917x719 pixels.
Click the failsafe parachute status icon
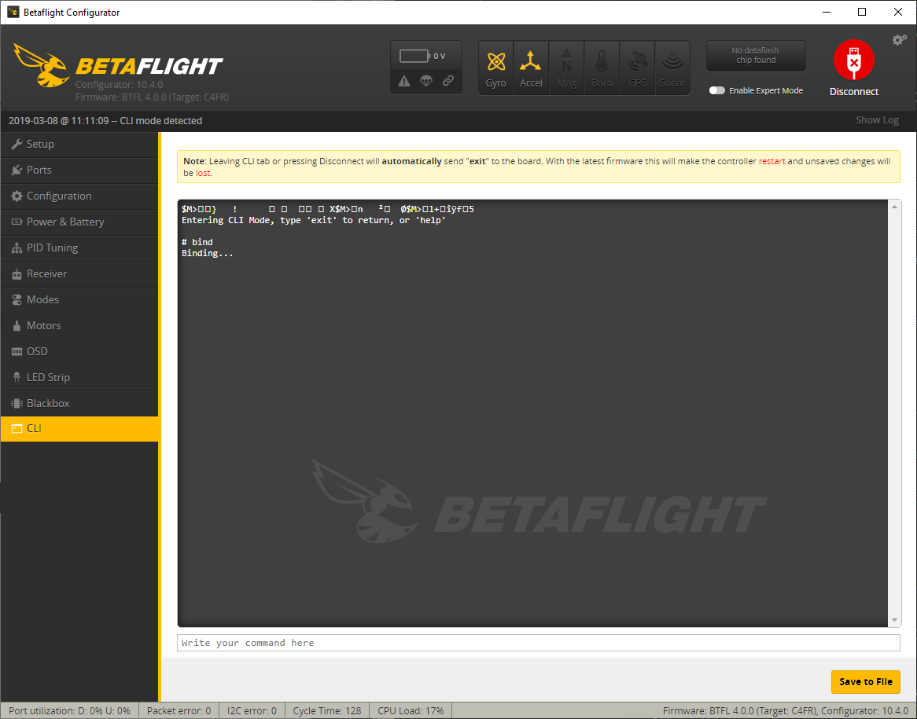426,81
